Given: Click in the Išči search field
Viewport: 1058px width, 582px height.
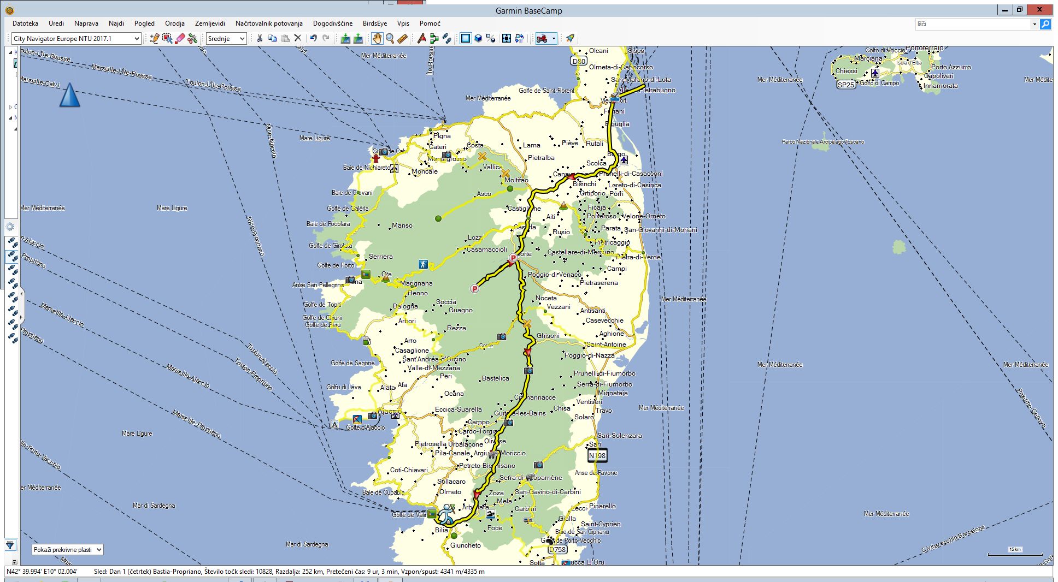Looking at the screenshot, I should 973,24.
